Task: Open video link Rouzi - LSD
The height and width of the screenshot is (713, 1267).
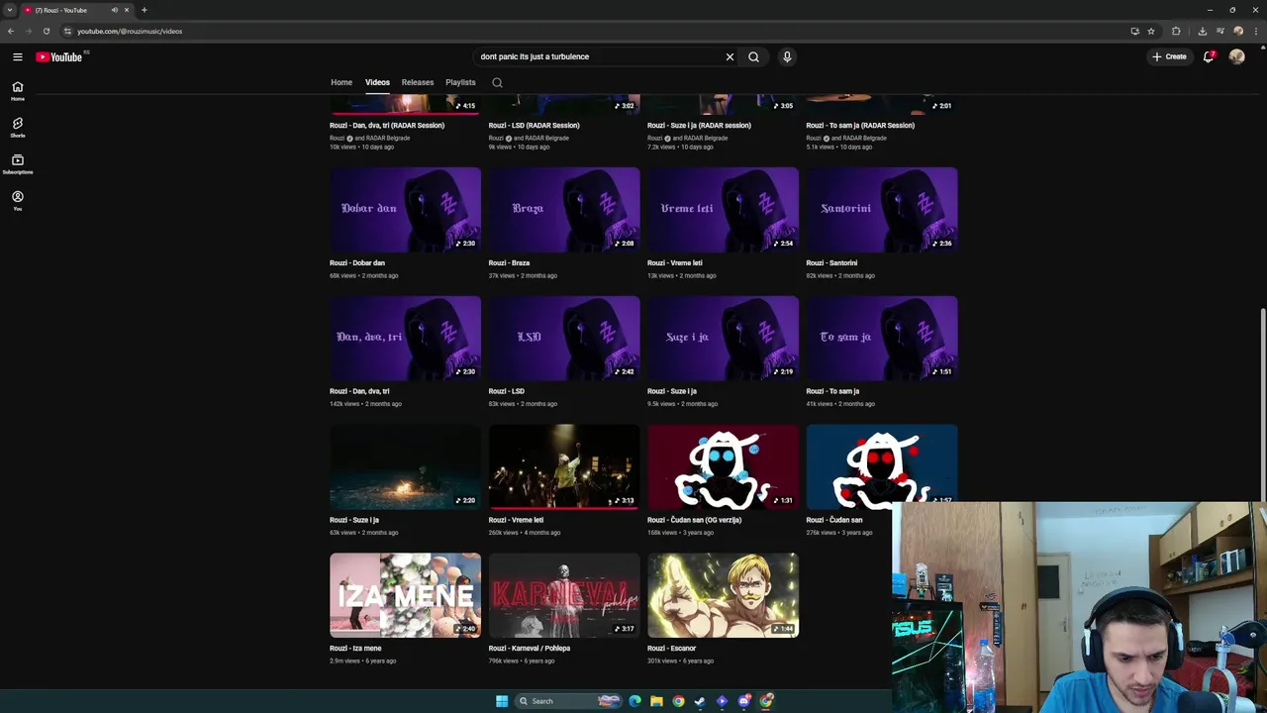Action: [x=506, y=391]
